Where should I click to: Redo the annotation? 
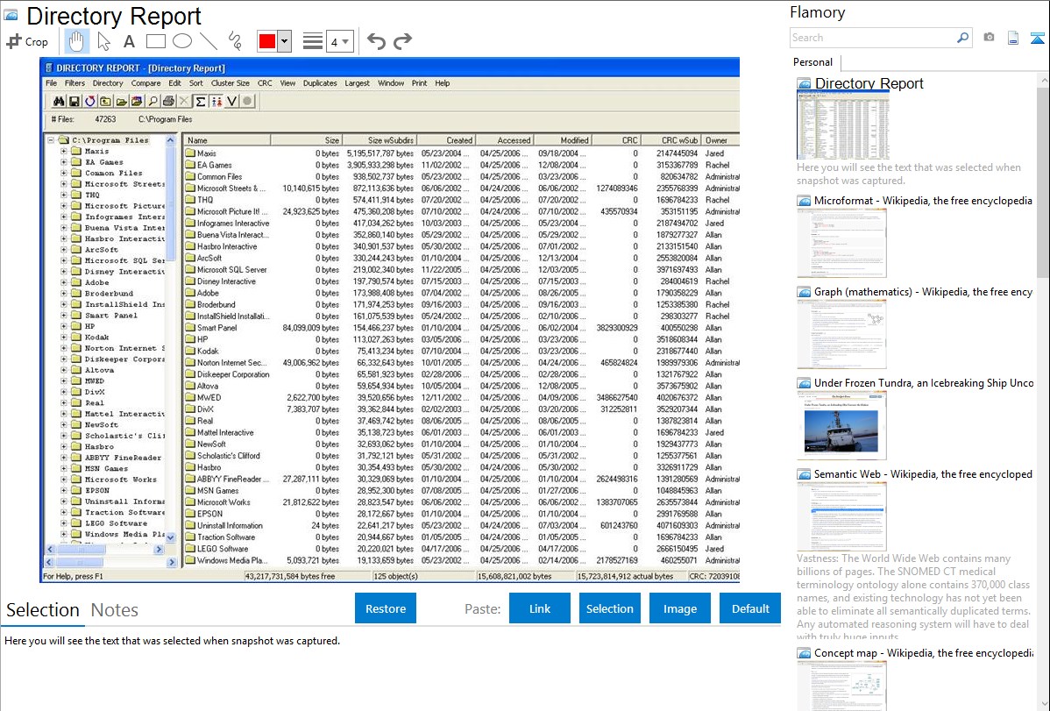(402, 41)
